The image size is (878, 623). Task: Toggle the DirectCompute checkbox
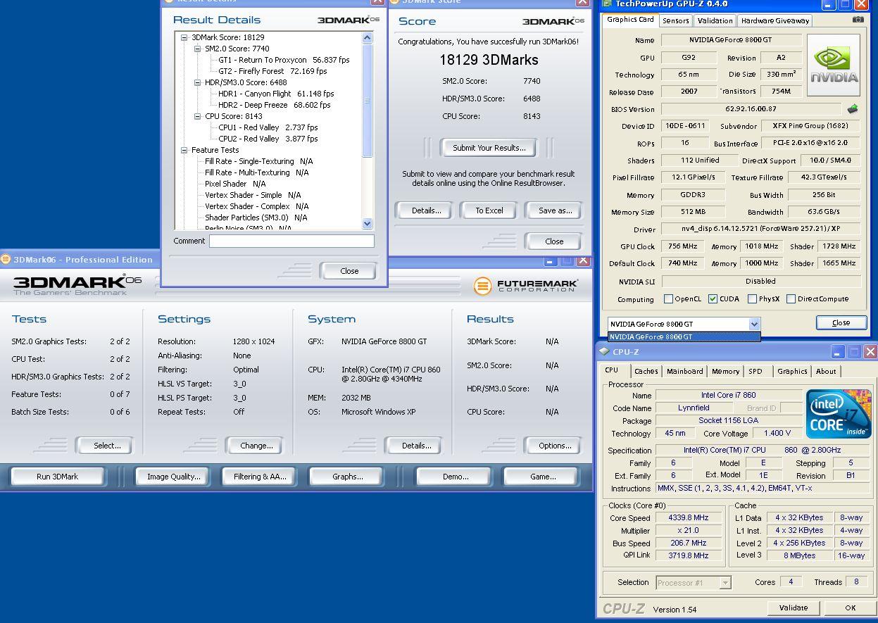click(x=791, y=299)
